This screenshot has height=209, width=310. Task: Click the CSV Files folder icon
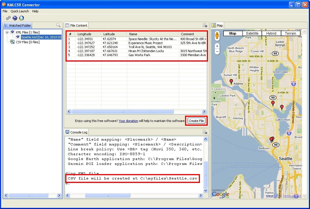click(12, 42)
